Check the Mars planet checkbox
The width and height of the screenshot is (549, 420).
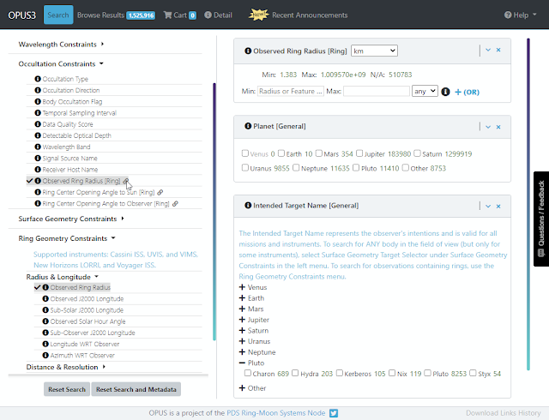pyautogui.click(x=318, y=153)
